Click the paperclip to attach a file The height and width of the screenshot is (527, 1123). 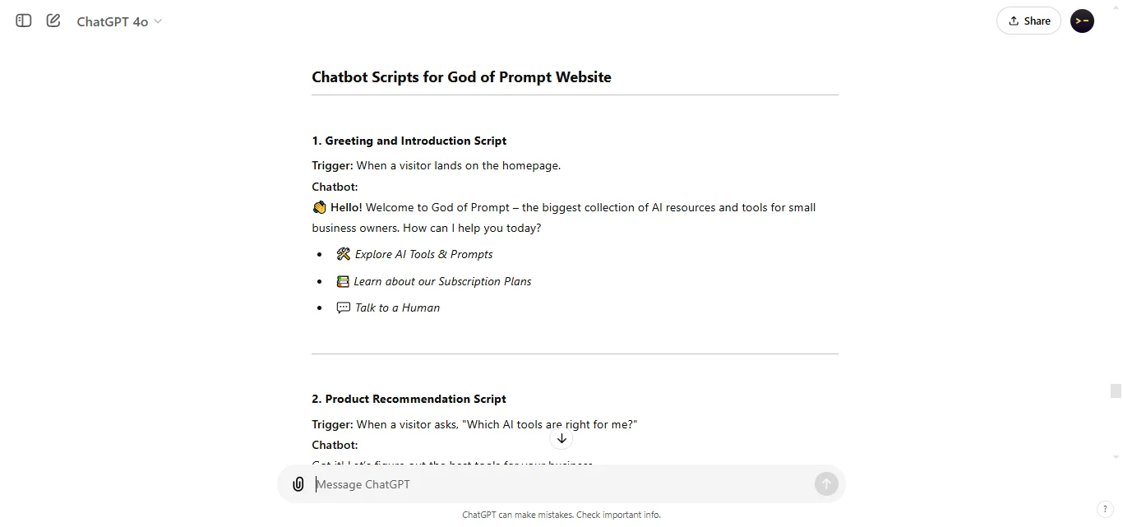298,483
